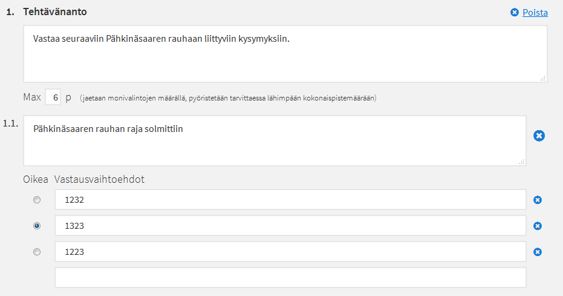Image resolution: width=563 pixels, height=296 pixels.
Task: Delete answer option 1232
Action: tap(538, 200)
